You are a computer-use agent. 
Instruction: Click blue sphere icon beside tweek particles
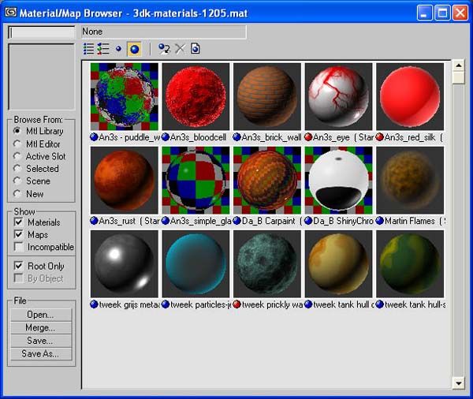click(x=166, y=304)
